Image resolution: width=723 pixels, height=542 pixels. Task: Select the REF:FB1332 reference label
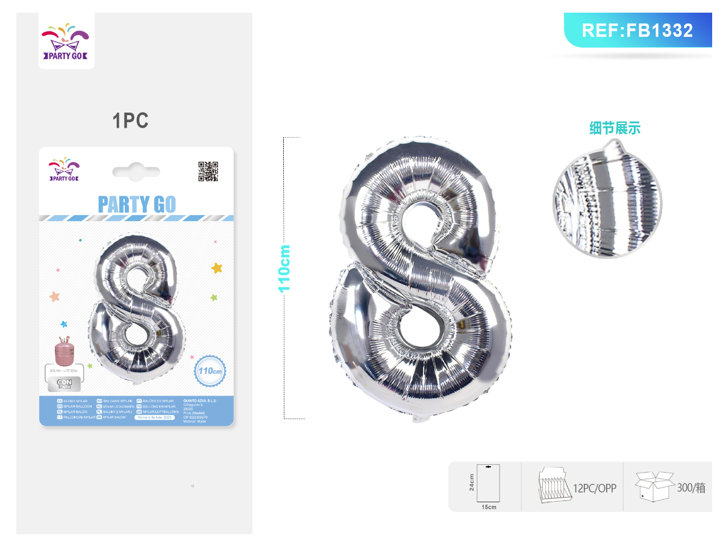point(638,30)
